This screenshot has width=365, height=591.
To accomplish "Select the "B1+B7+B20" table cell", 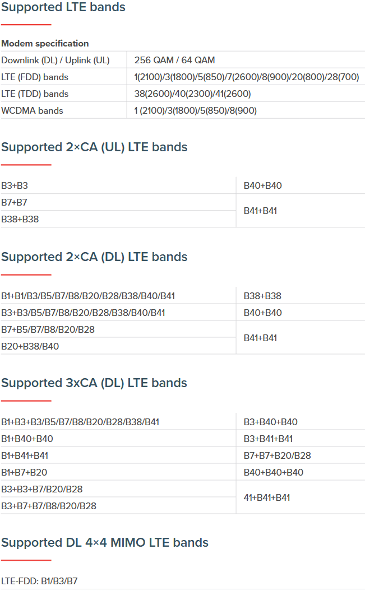I will 24,472.
